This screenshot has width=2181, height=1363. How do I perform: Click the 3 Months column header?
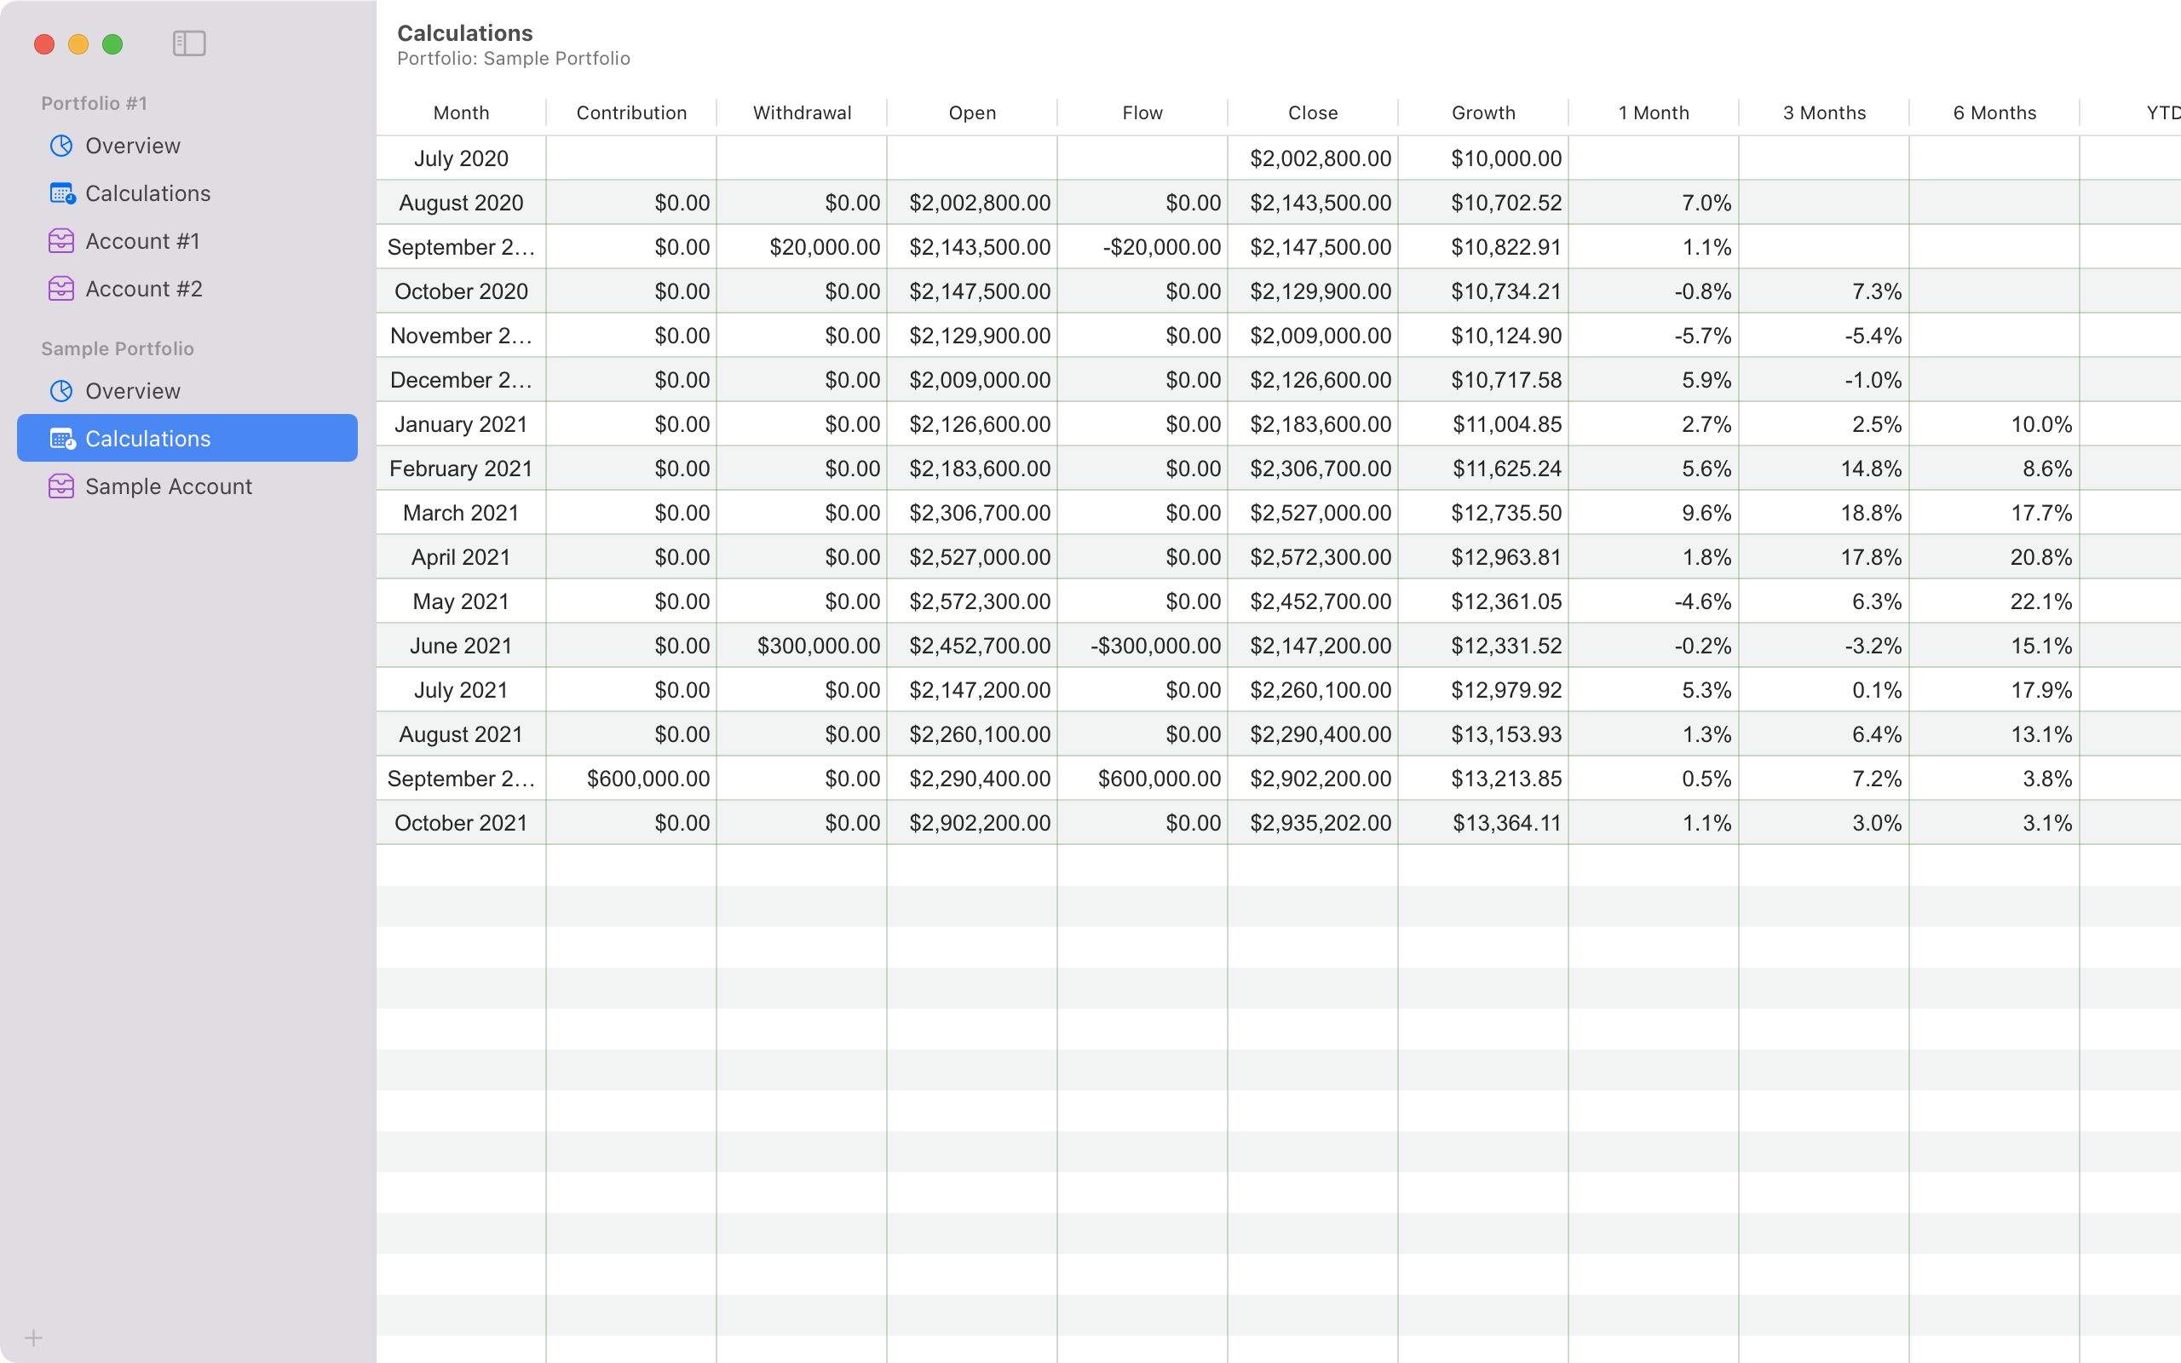1823,112
